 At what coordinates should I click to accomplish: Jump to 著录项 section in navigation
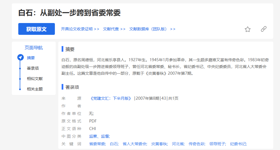point(33,68)
